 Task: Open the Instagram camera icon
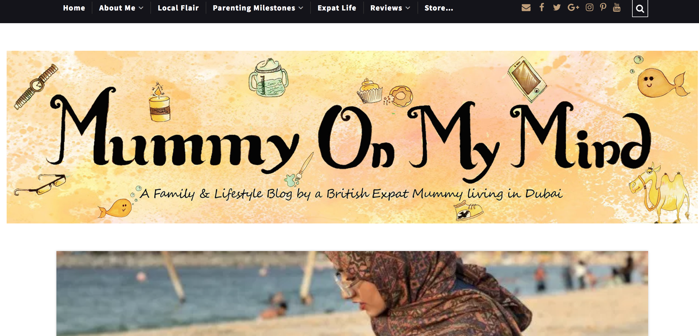coord(590,7)
